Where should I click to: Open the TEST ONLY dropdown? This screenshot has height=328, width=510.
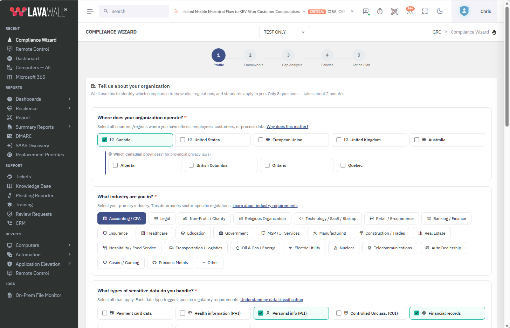pos(284,32)
